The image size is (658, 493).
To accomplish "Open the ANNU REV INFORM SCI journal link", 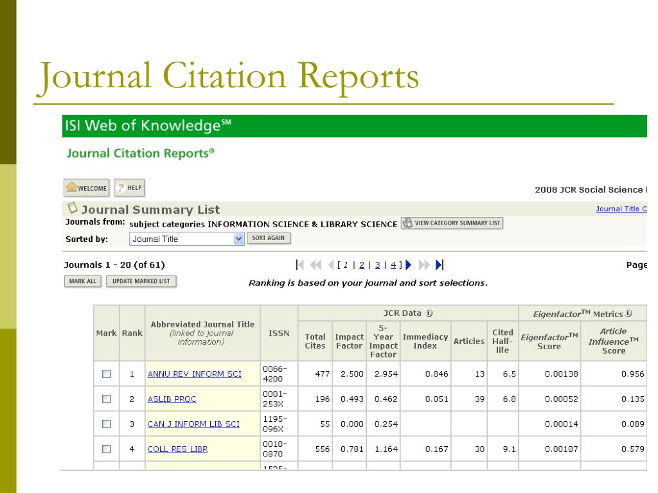I will click(x=194, y=374).
